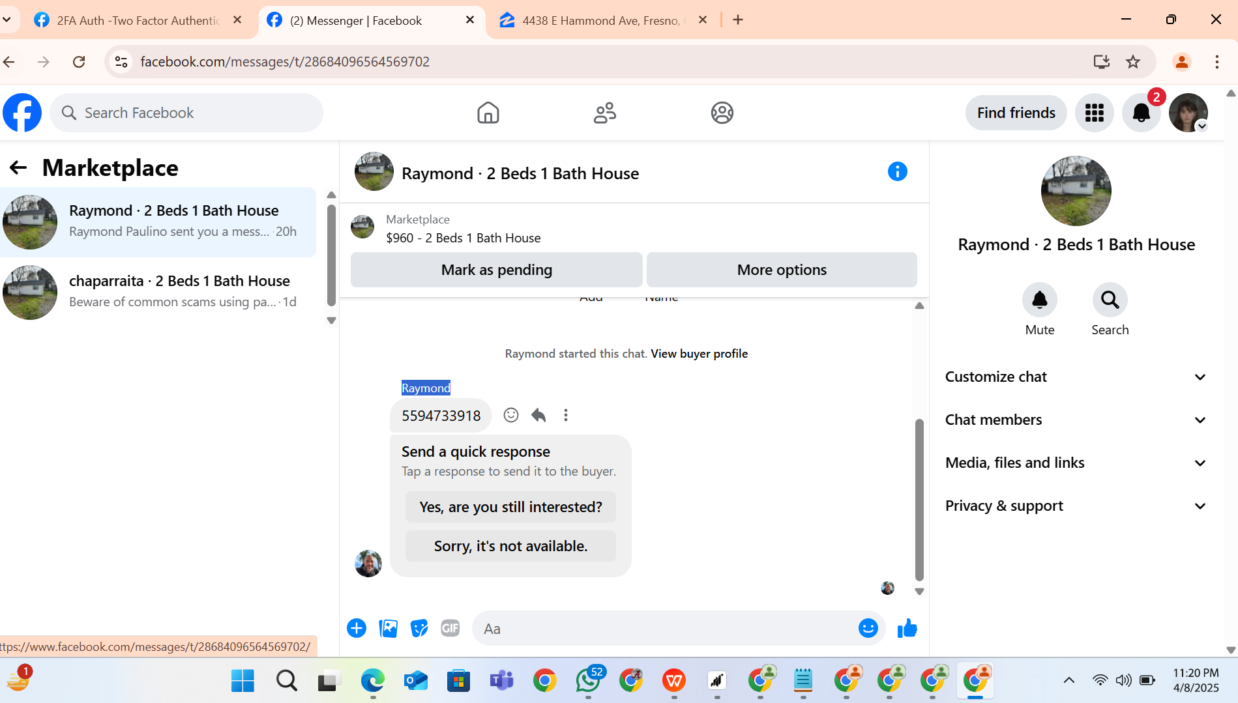Click More options button
Image resolution: width=1238 pixels, height=703 pixels.
[782, 270]
